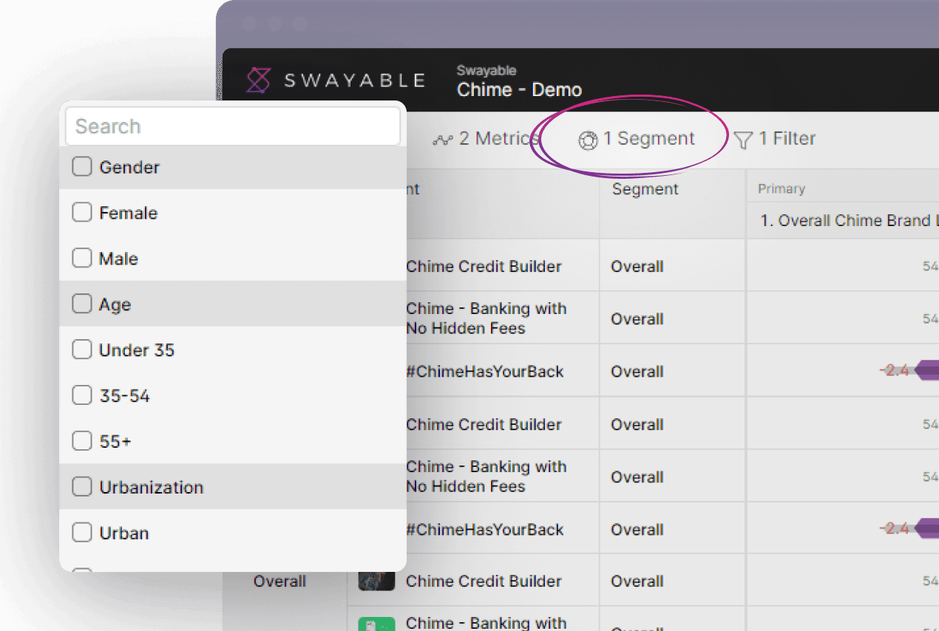Open the Chime Credit Builder thumbnail image
Screen dimensions: 939x631
[x=376, y=580]
